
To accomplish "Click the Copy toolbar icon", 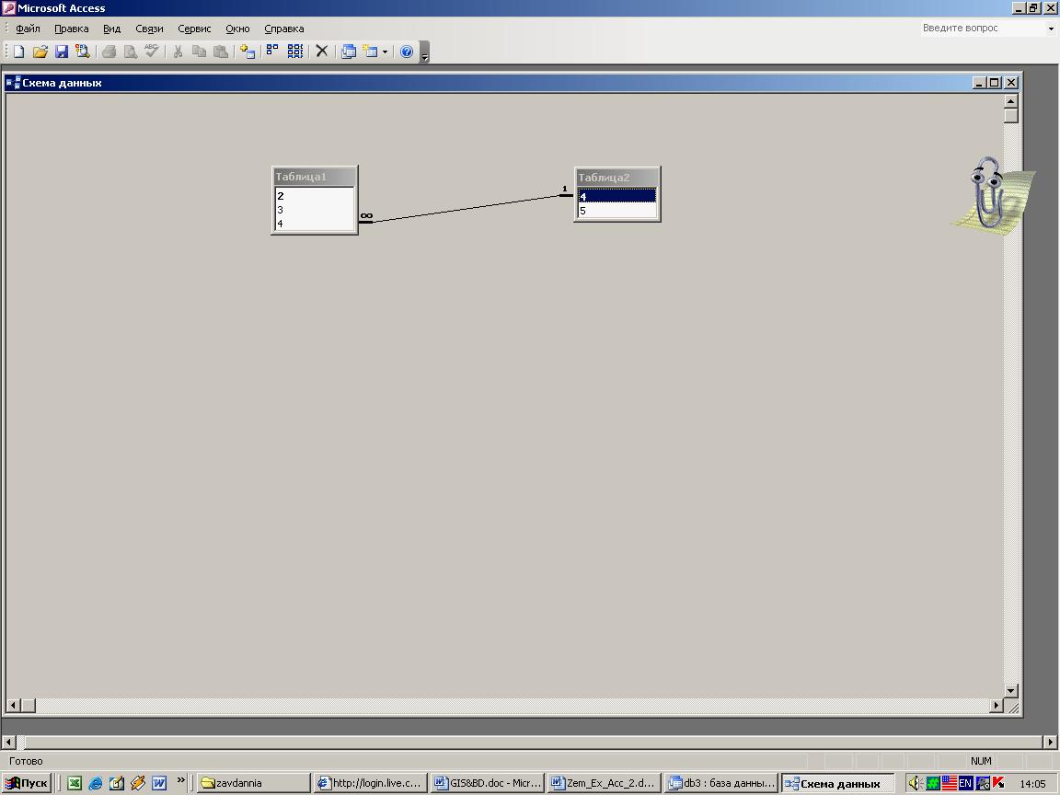I will point(199,52).
